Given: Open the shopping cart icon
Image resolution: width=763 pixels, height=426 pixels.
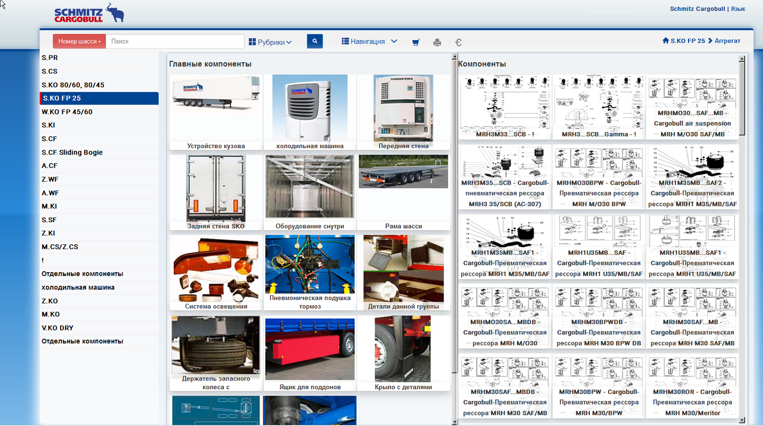Looking at the screenshot, I should point(416,42).
